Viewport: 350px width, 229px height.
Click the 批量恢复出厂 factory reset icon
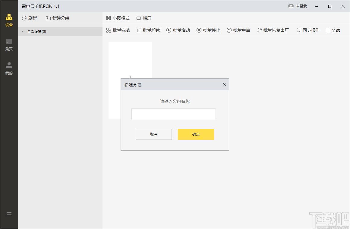259,30
